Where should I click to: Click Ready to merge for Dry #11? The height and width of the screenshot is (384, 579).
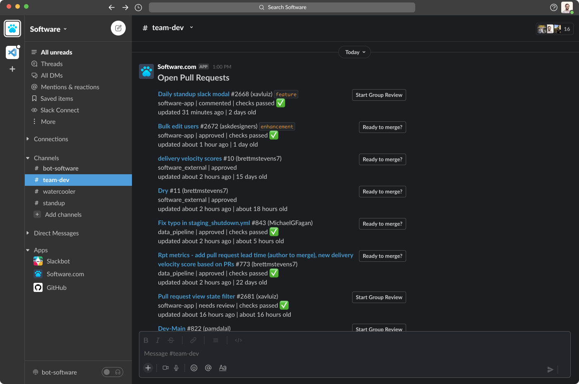383,192
